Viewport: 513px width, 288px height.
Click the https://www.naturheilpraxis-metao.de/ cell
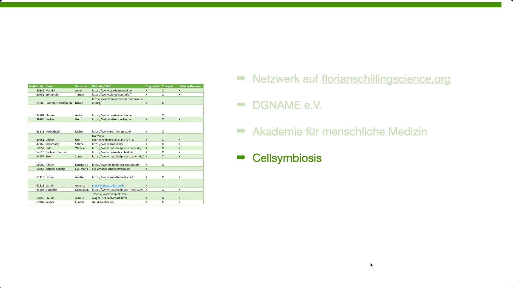pos(118,190)
